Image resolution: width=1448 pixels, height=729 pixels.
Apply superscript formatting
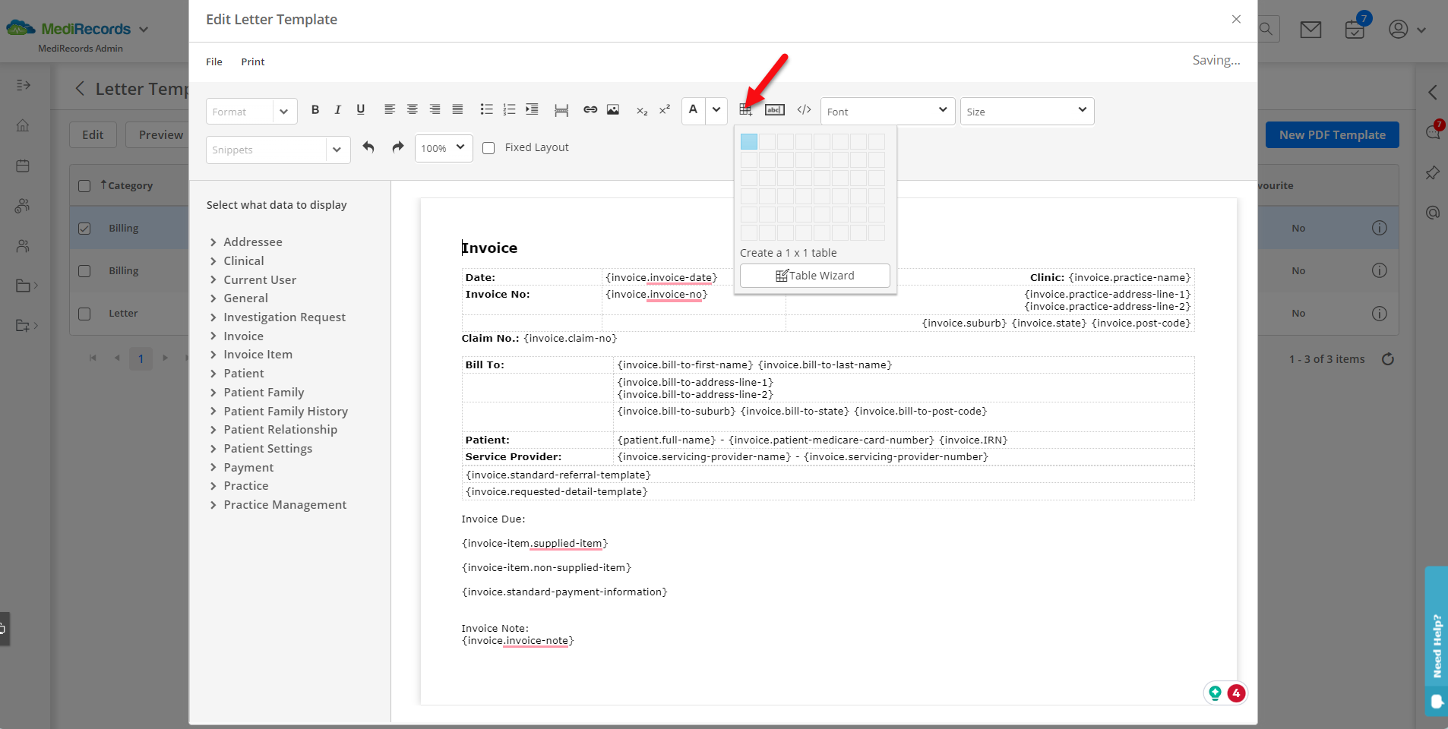[x=664, y=109]
